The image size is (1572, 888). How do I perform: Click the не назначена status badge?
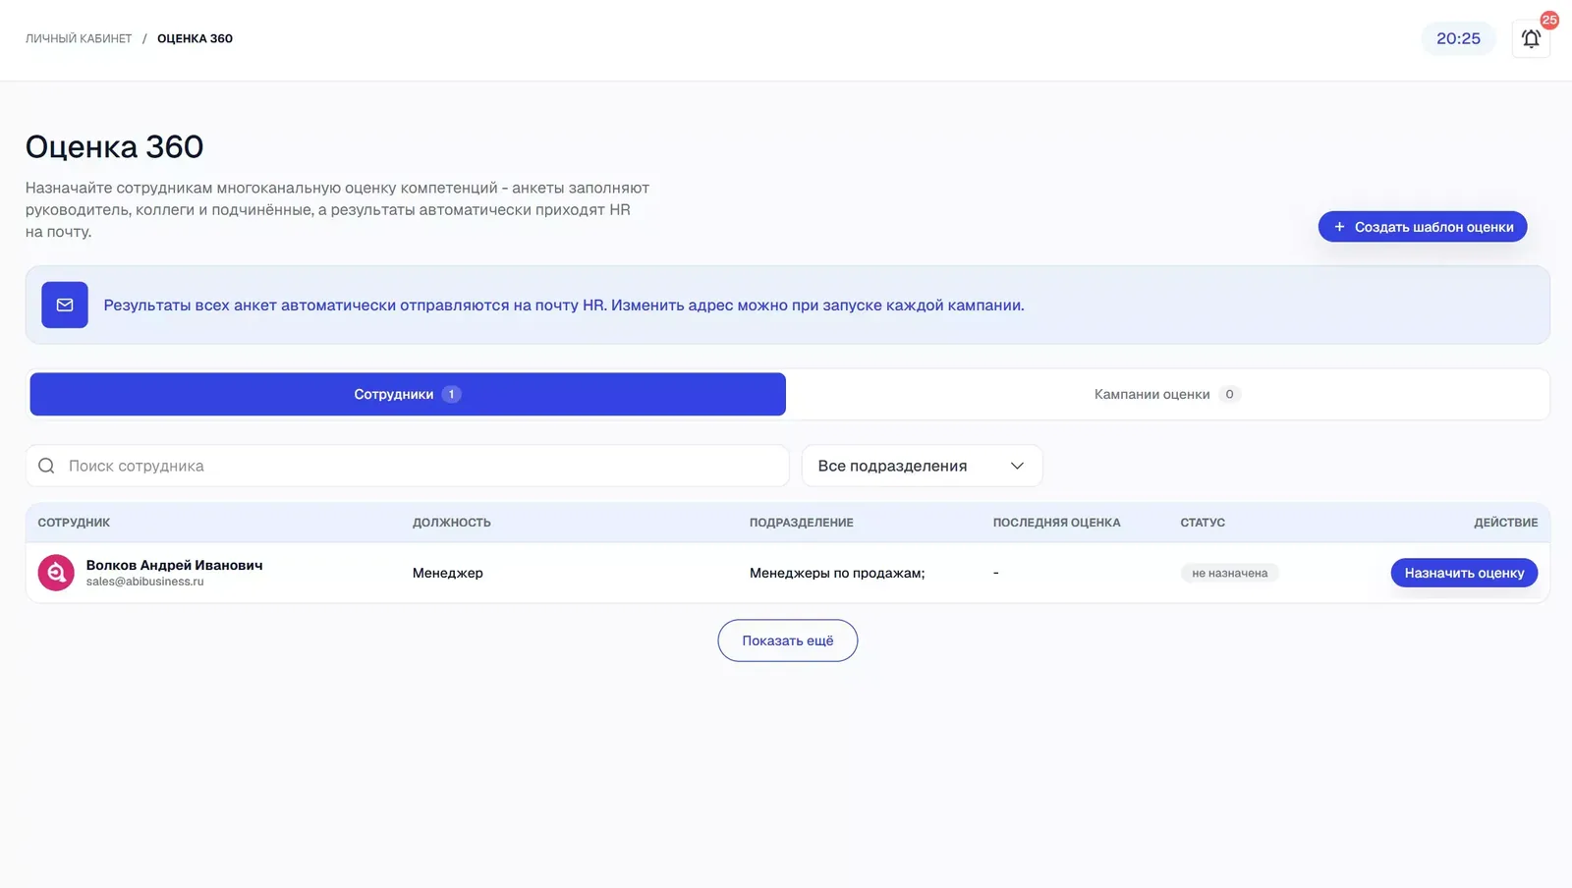pyautogui.click(x=1229, y=573)
